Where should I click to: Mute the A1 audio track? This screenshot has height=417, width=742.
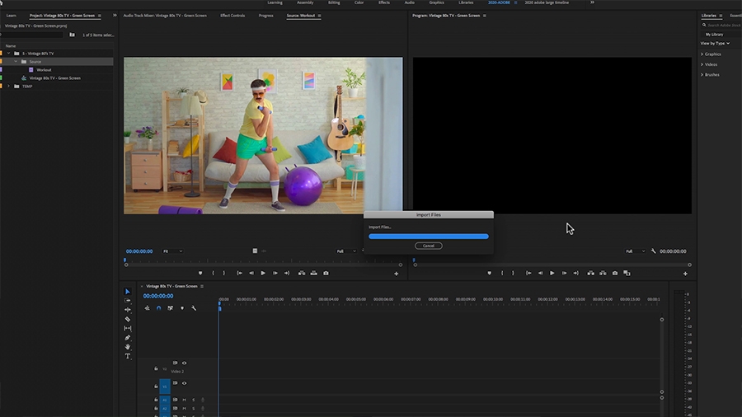coord(184,400)
